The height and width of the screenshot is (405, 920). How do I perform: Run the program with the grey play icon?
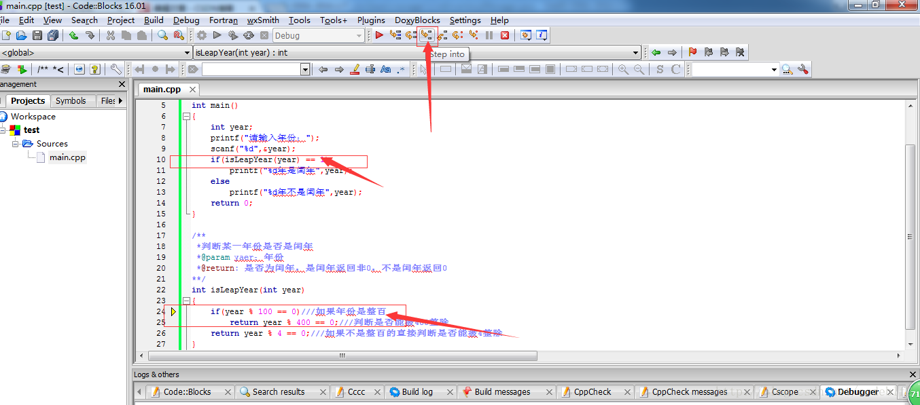point(217,35)
